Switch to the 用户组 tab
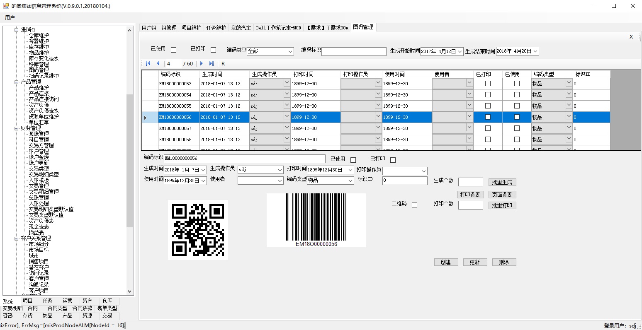The width and height of the screenshot is (642, 330). (x=149, y=27)
